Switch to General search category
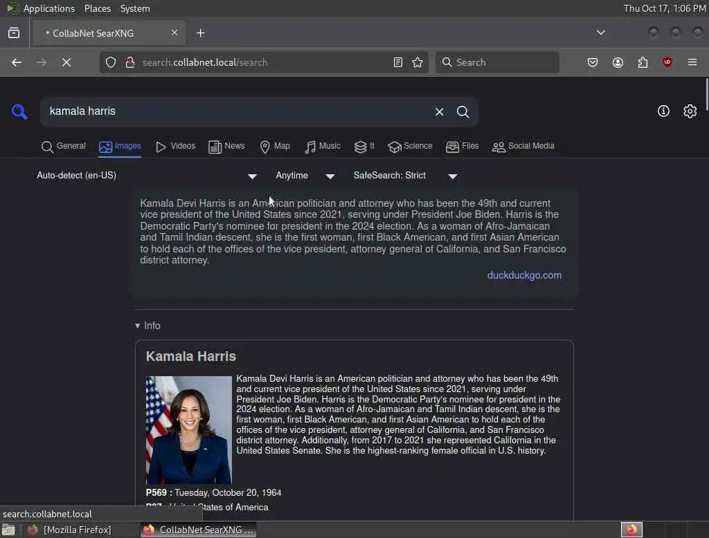 coord(63,147)
